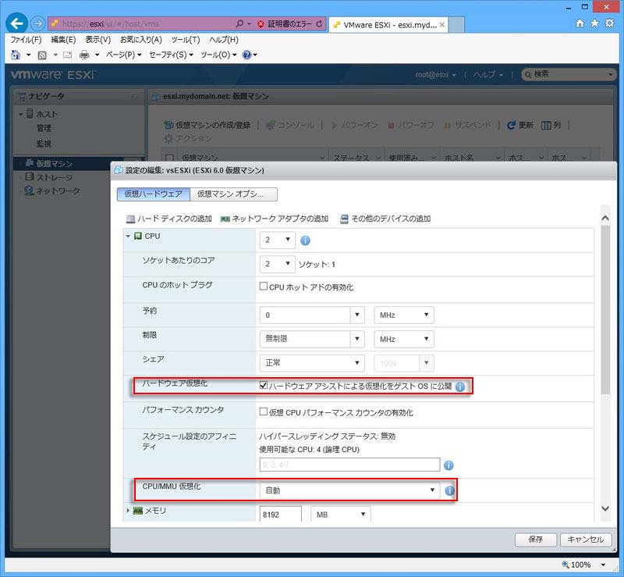Viewport: 624px width, 577px height.
Task: Open the 表示(V) menu
Action: click(x=98, y=40)
